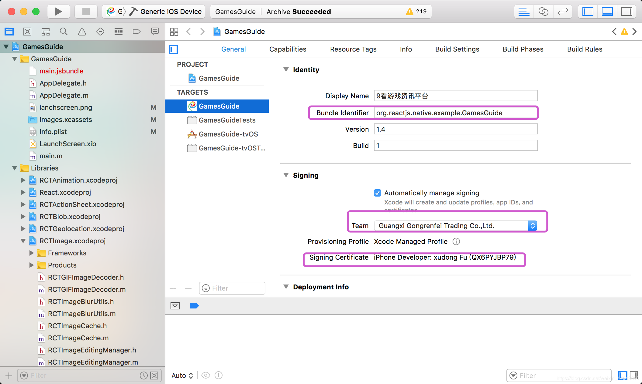The image size is (642, 384).
Task: Jump to previous issue arrow
Action: [614, 32]
